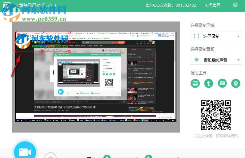
Task: Click the grey stop recording button
Action: pos(50,155)
